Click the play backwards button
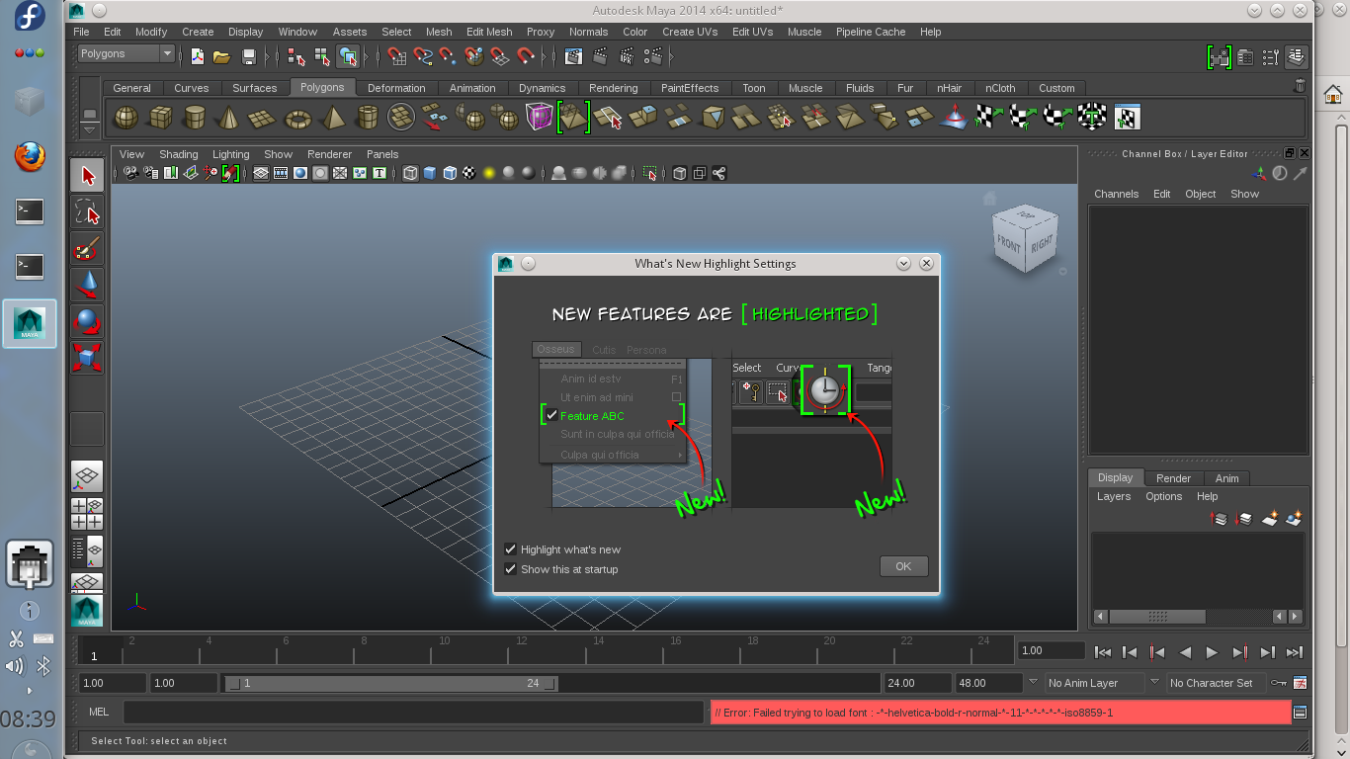 point(1185,651)
